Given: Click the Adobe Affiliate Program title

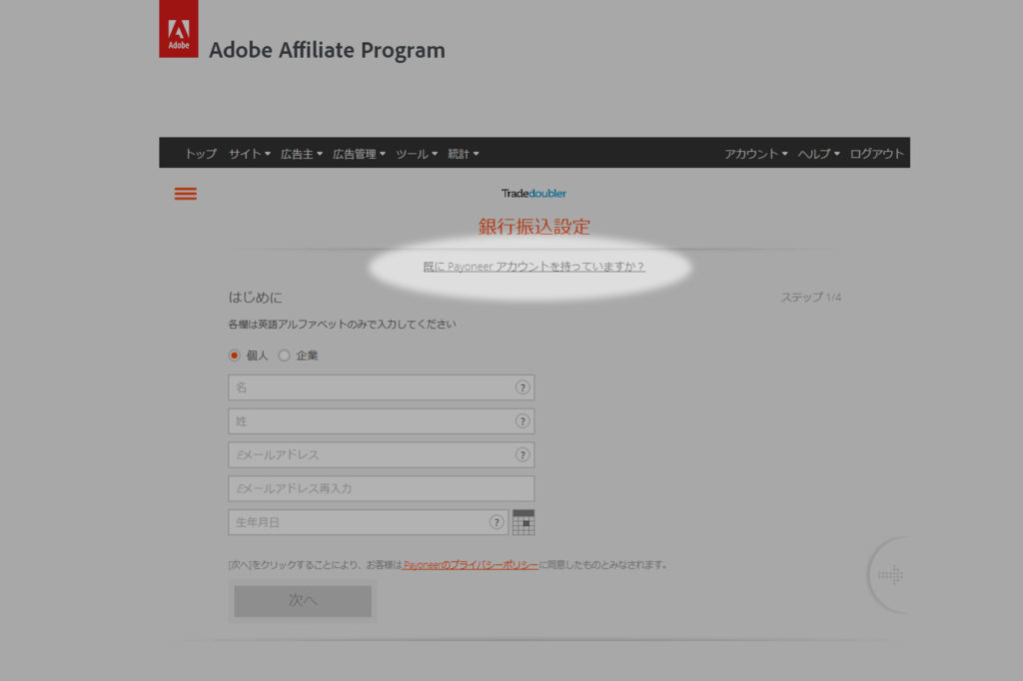Looking at the screenshot, I should point(327,50).
